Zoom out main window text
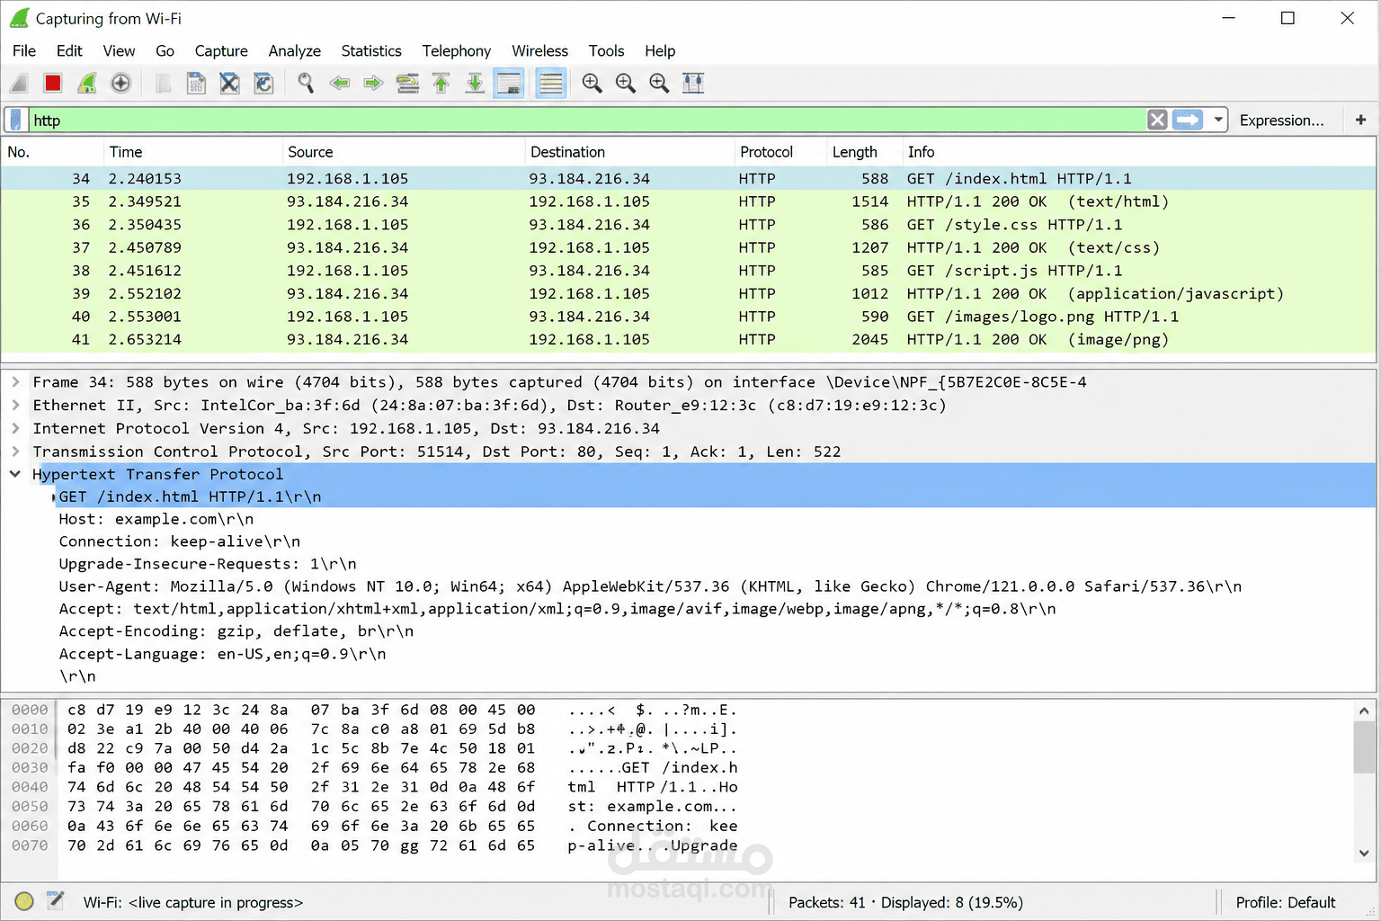1381x921 pixels. point(626,84)
